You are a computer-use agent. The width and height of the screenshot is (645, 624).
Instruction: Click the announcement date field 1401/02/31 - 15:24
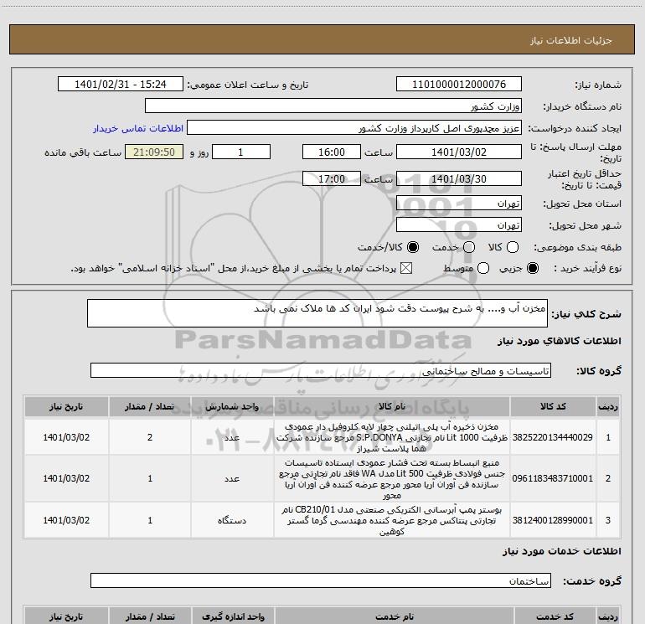pyautogui.click(x=121, y=85)
